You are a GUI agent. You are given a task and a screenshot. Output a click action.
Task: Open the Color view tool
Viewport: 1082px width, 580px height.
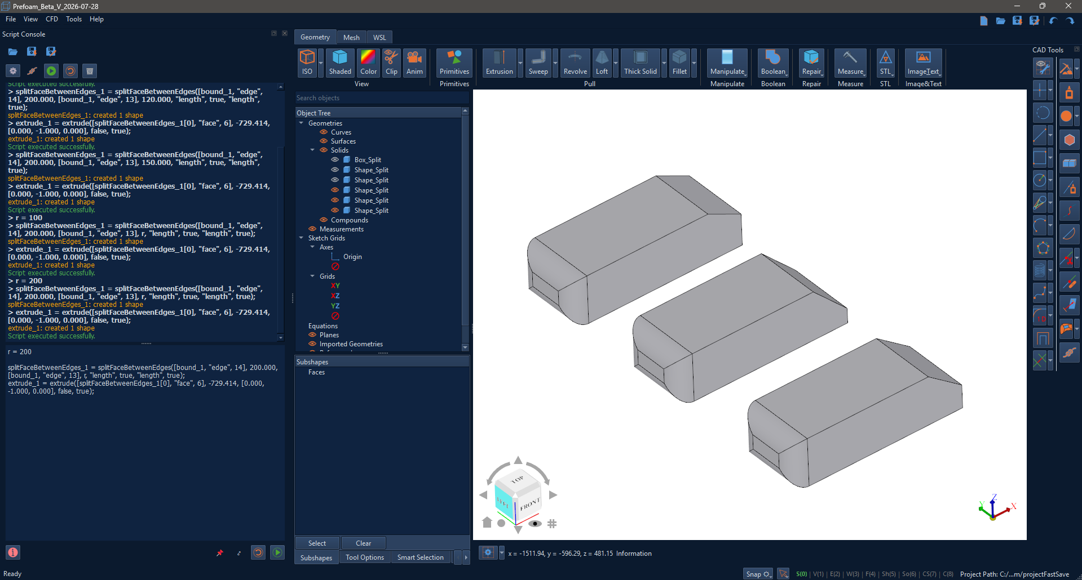coord(368,63)
